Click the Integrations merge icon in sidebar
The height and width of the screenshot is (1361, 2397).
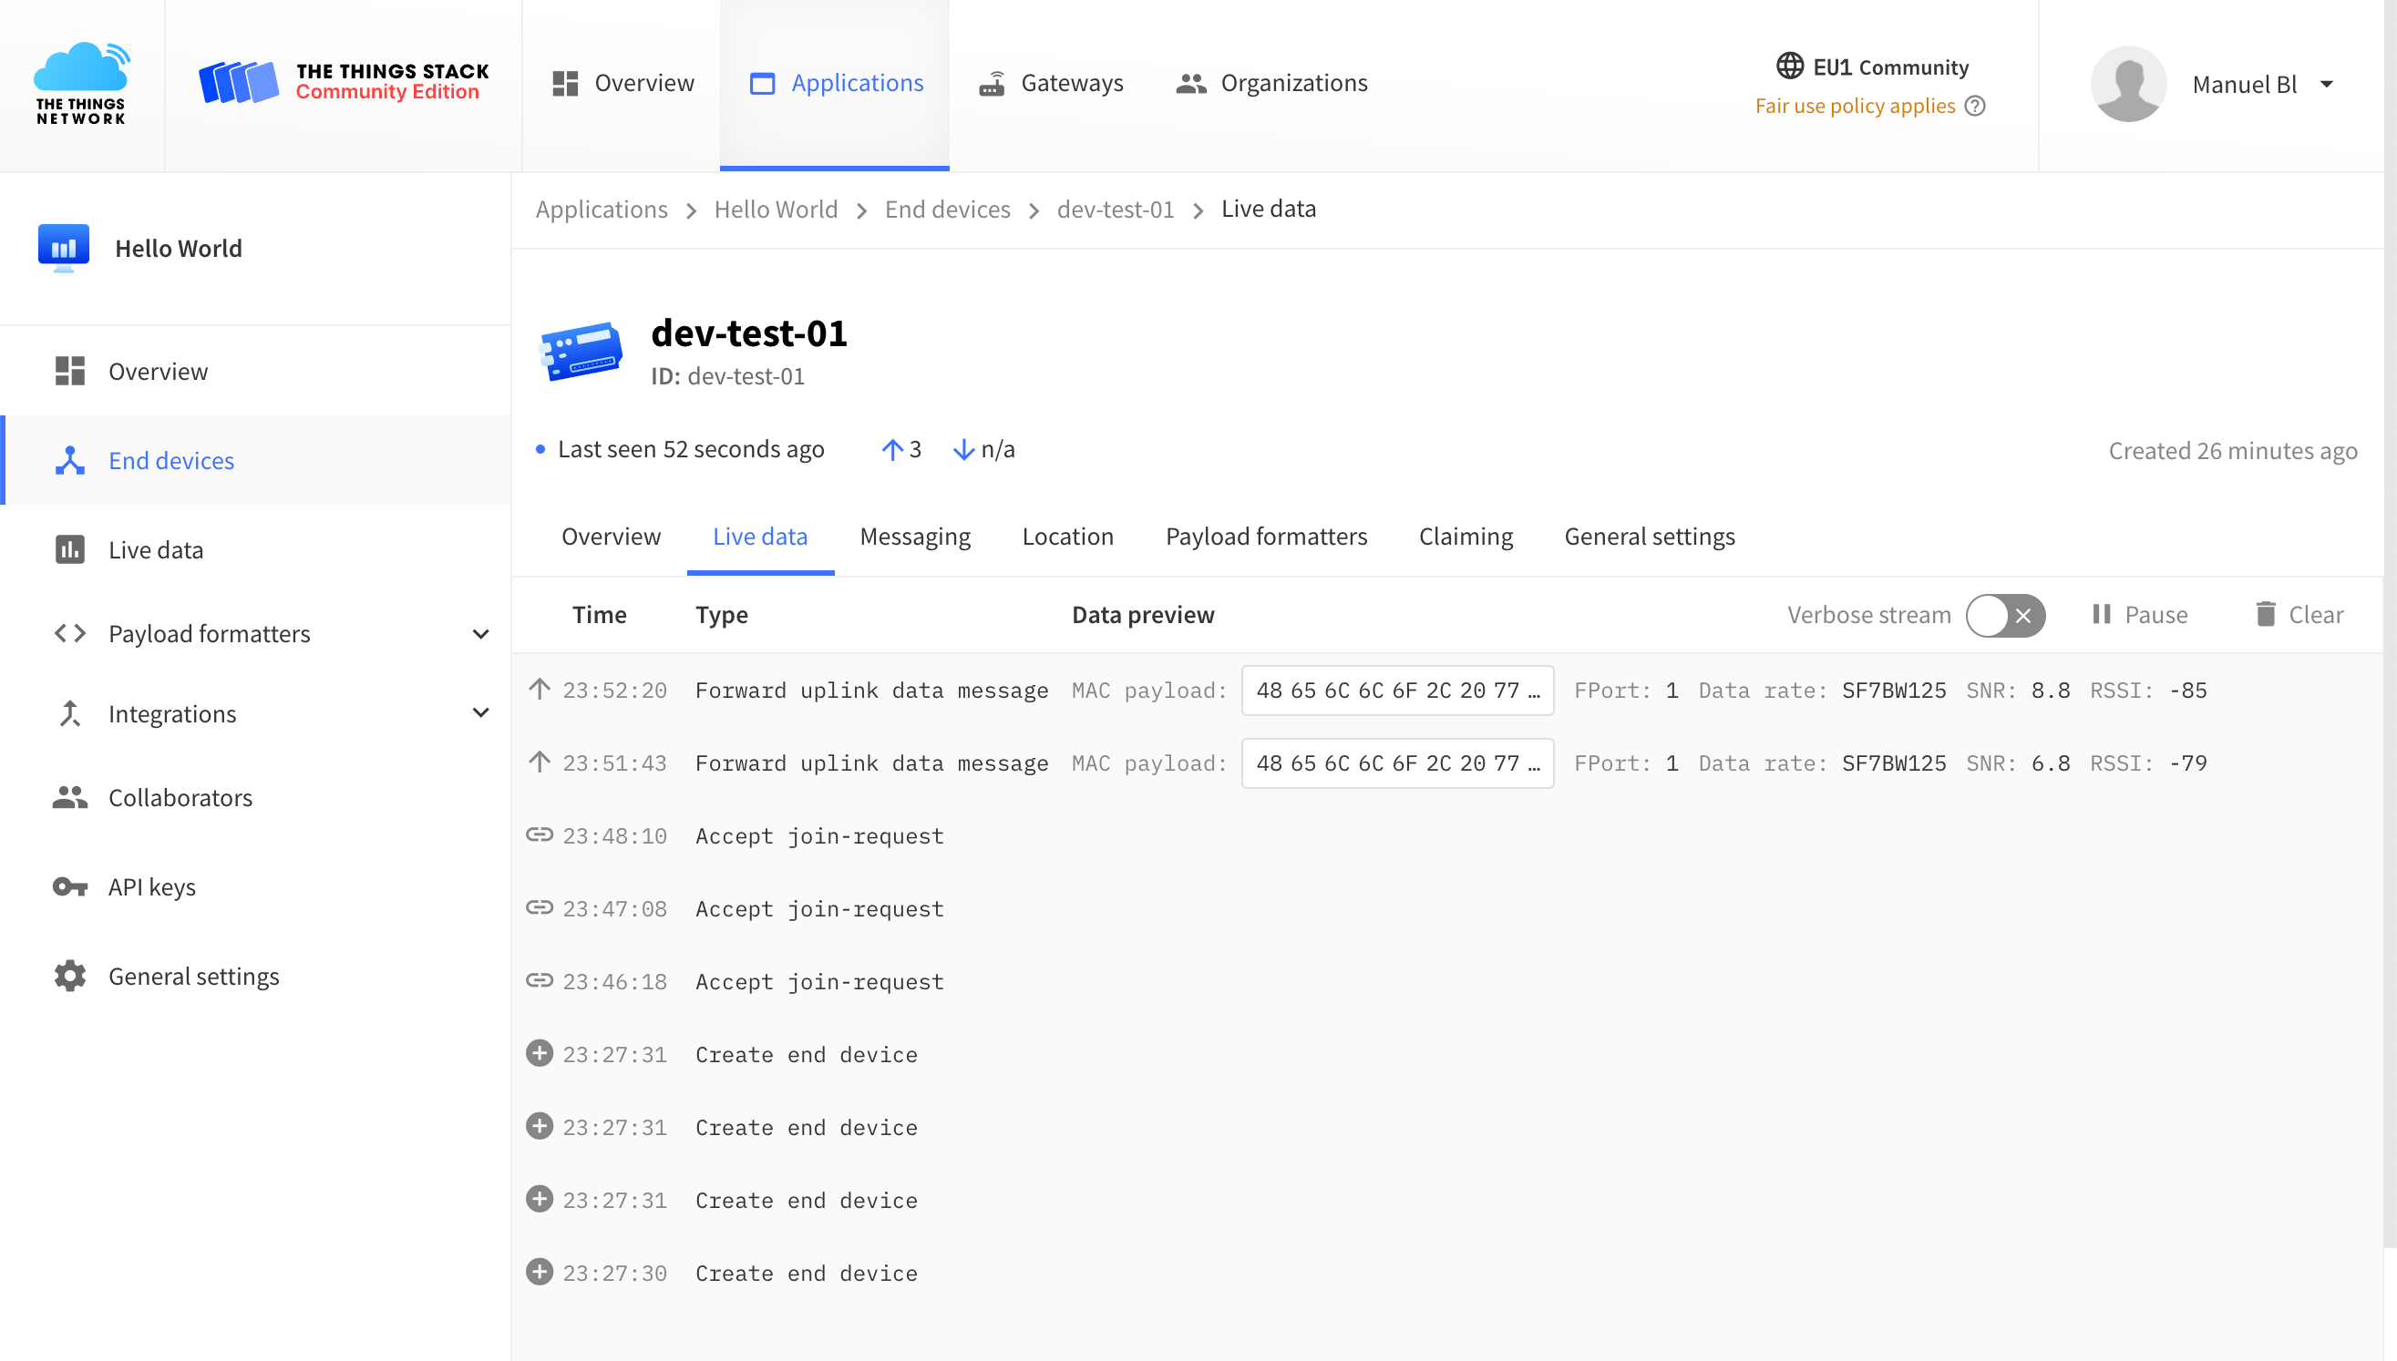click(70, 713)
